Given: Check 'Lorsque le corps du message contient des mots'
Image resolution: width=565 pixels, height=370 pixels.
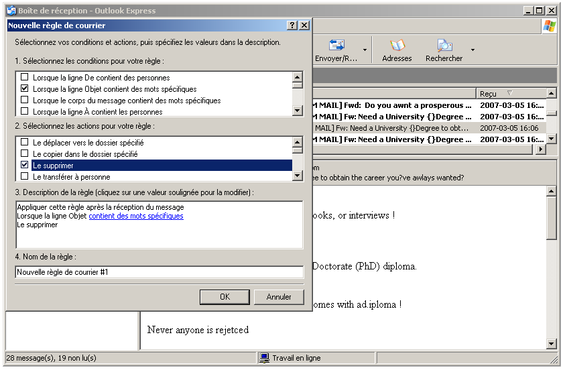Looking at the screenshot, I should point(25,100).
